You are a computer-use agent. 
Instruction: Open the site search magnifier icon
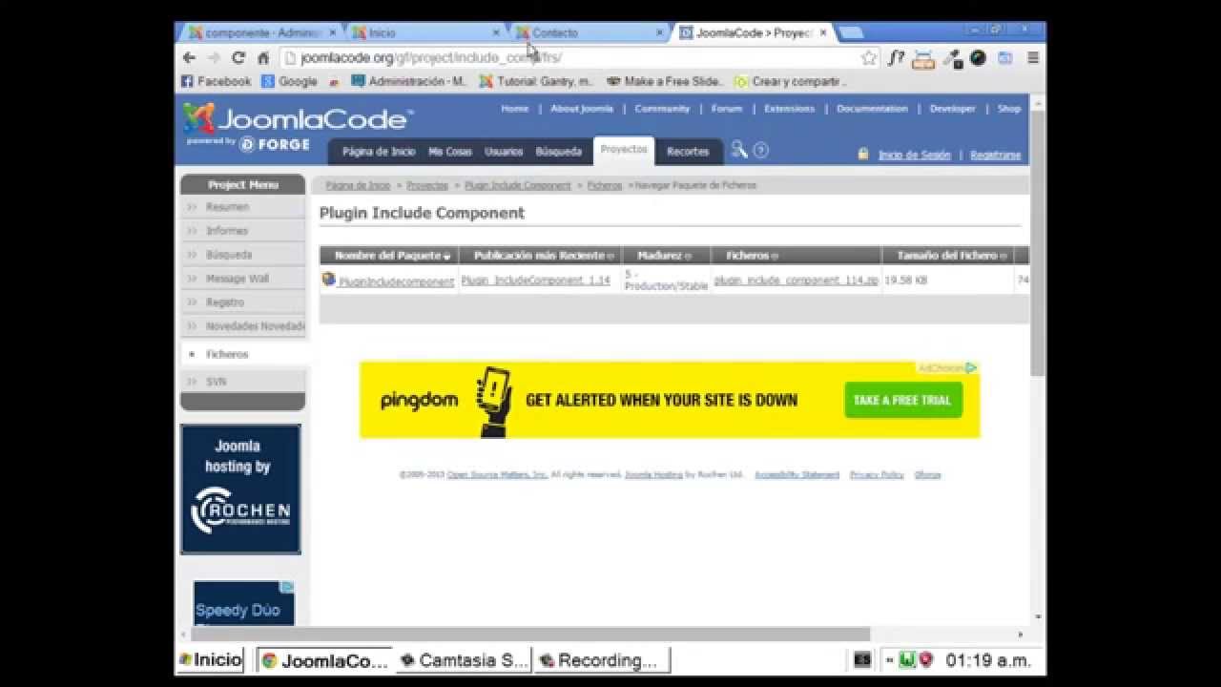(739, 150)
